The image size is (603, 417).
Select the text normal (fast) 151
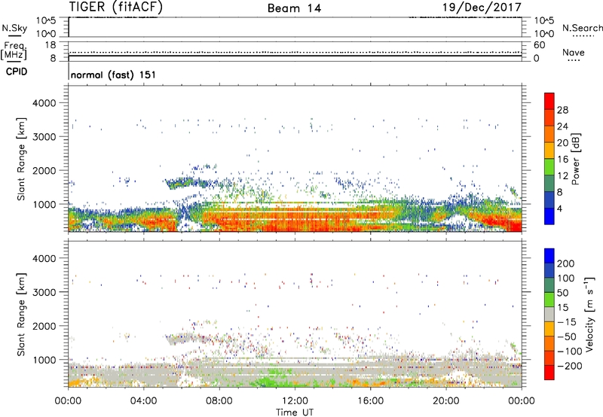tap(114, 75)
